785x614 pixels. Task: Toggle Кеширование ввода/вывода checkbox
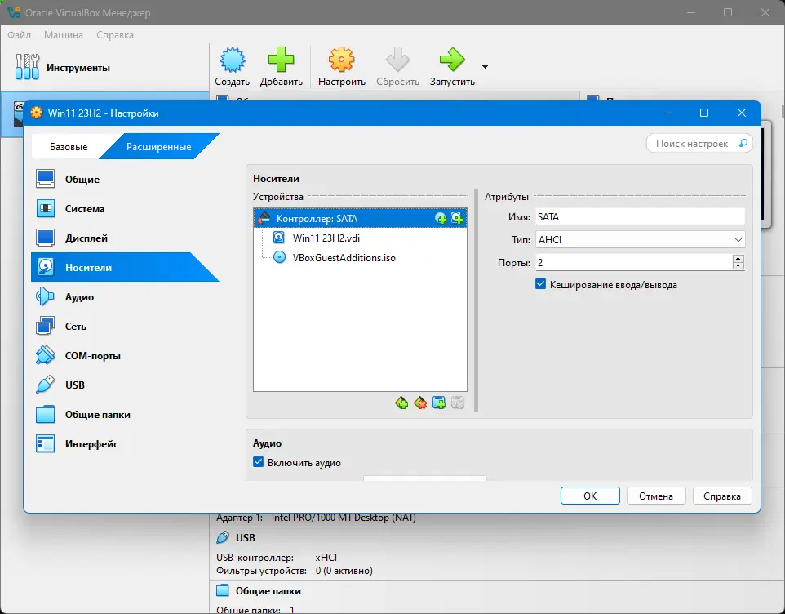540,284
